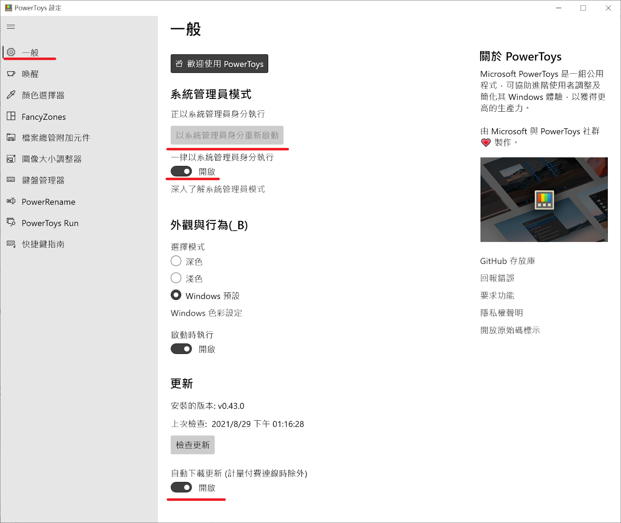Click the coffee cup icon for 喚醒

(x=11, y=74)
